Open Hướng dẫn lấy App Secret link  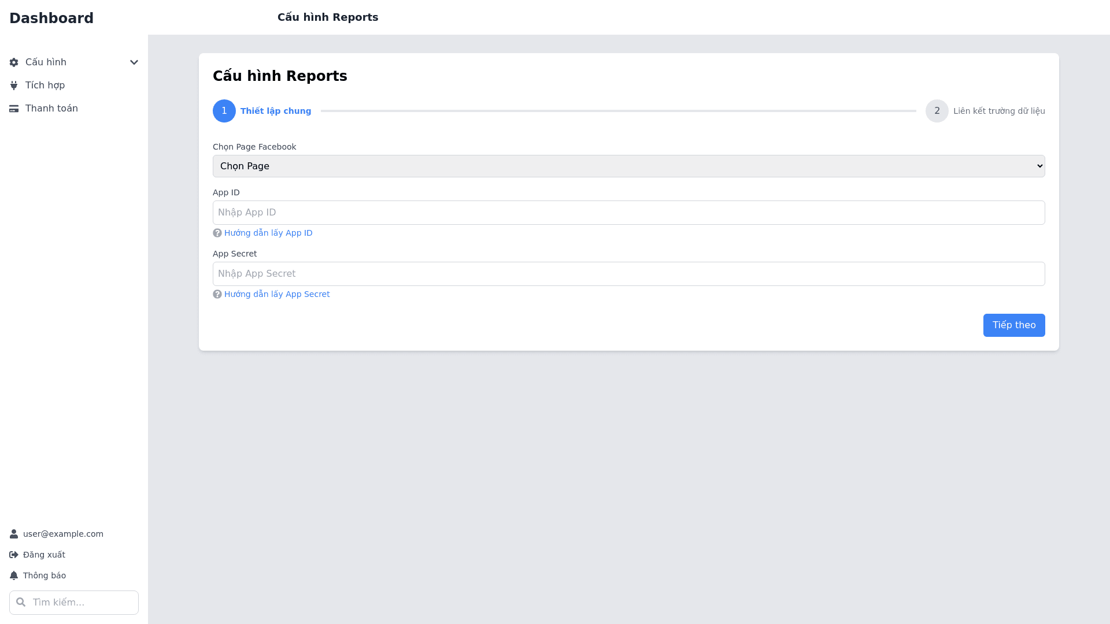(x=277, y=294)
